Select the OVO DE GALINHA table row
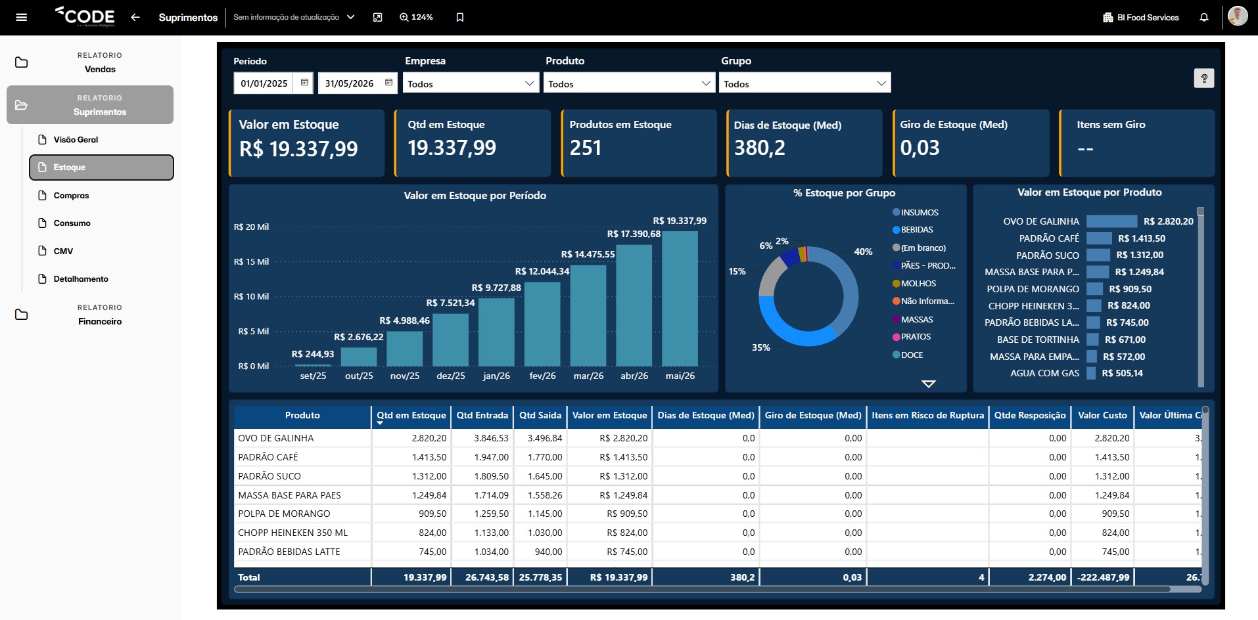1258x620 pixels. (718, 438)
